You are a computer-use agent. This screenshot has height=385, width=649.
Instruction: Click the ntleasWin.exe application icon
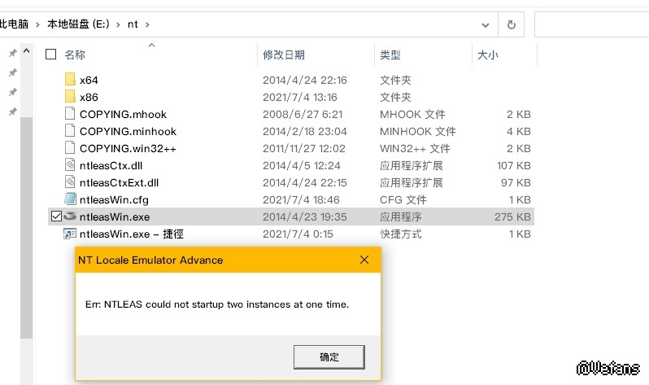pos(70,216)
